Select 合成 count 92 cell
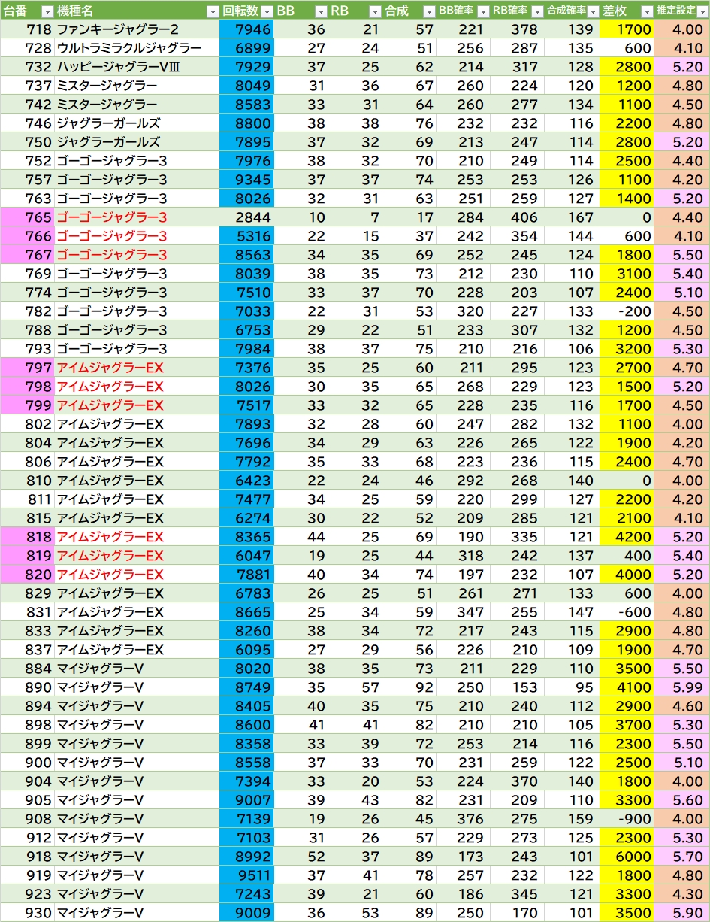 tap(409, 687)
